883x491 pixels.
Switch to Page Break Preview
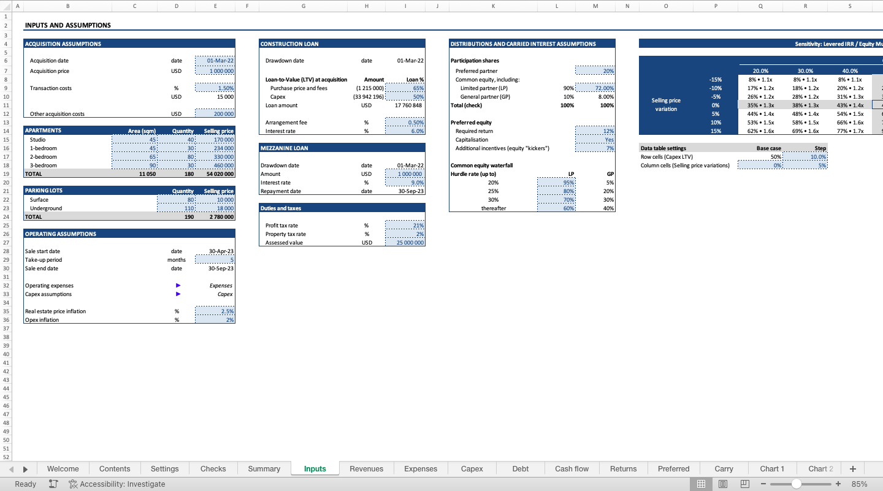coord(745,484)
